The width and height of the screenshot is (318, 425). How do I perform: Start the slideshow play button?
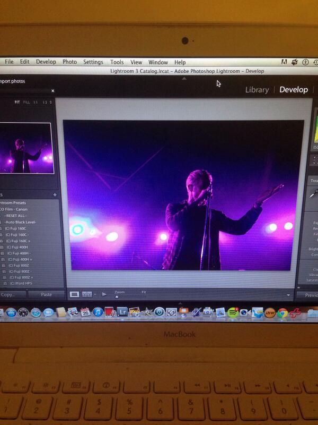pyautogui.click(x=104, y=294)
